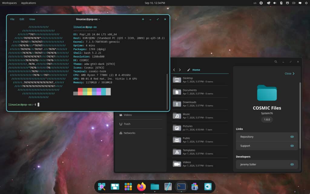This screenshot has width=310, height=194.
Task: Open COSMIC Files folder icon in dock
Action: click(155, 186)
